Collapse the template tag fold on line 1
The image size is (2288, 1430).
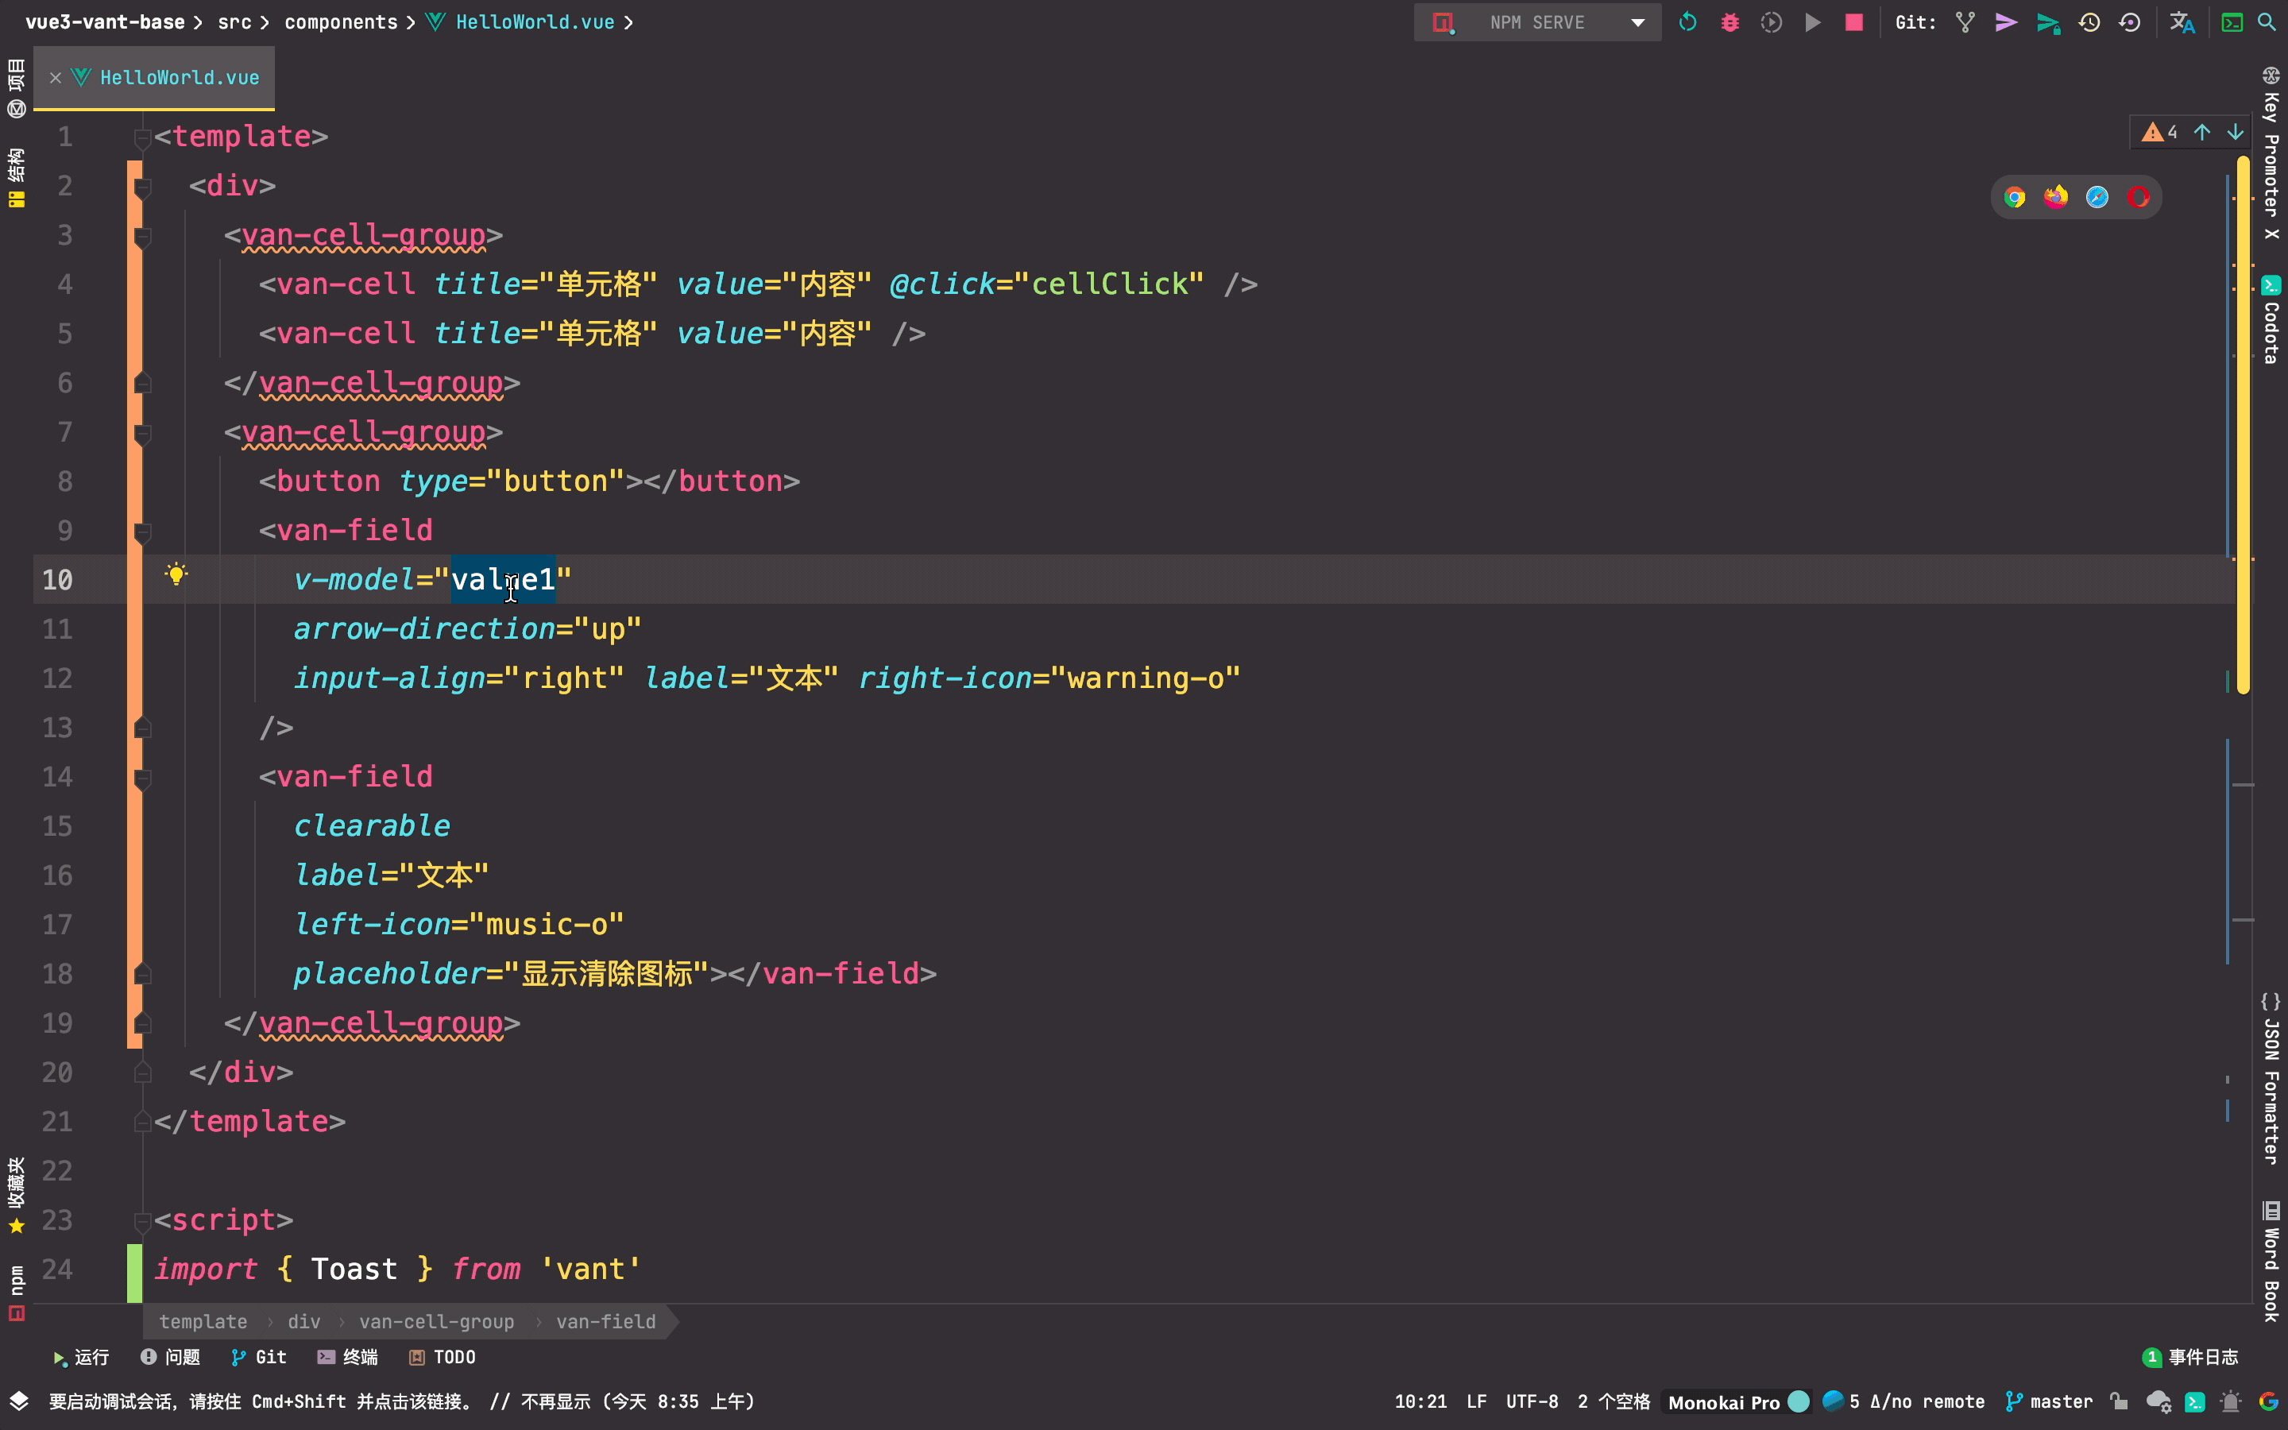[x=142, y=138]
